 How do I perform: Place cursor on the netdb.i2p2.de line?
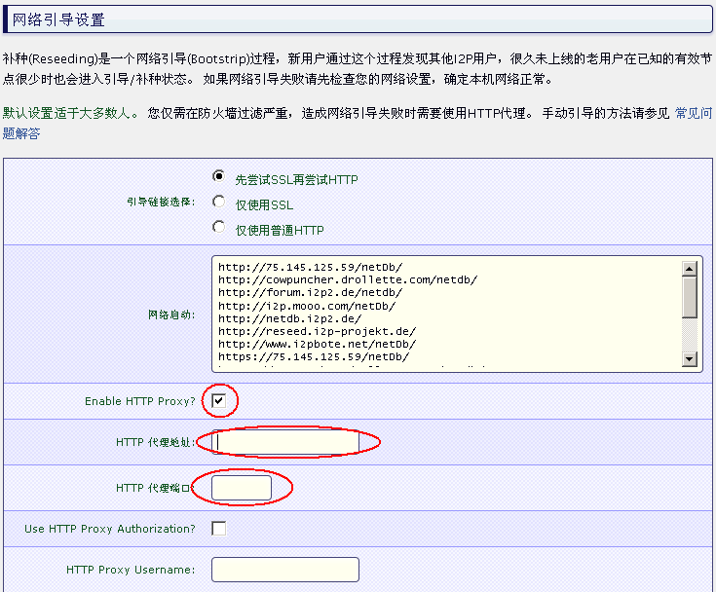[292, 318]
